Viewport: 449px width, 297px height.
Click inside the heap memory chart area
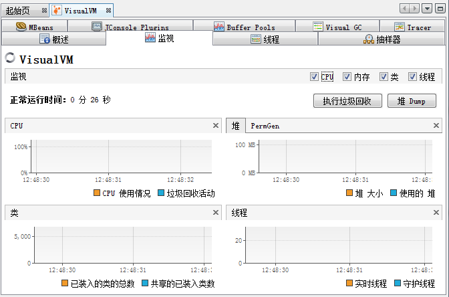[x=345, y=157]
